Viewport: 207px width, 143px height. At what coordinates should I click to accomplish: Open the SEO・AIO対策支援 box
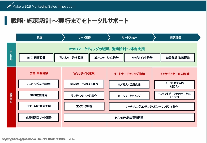coord(38,106)
